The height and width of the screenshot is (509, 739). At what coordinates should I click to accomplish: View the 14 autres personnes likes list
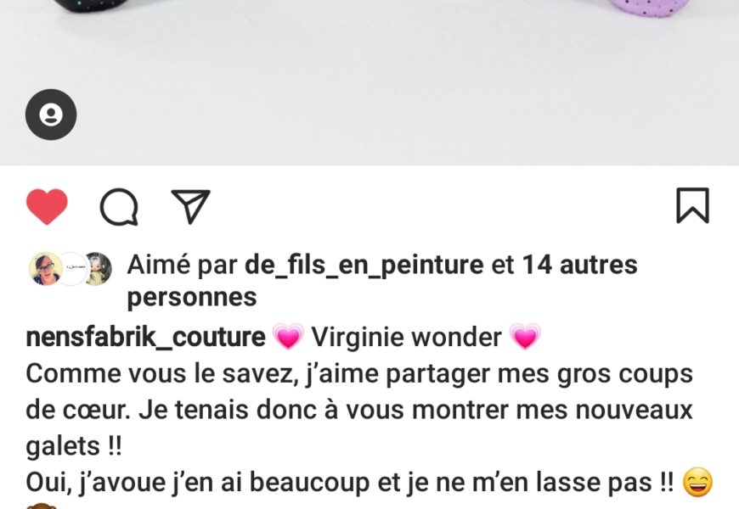[x=382, y=281]
